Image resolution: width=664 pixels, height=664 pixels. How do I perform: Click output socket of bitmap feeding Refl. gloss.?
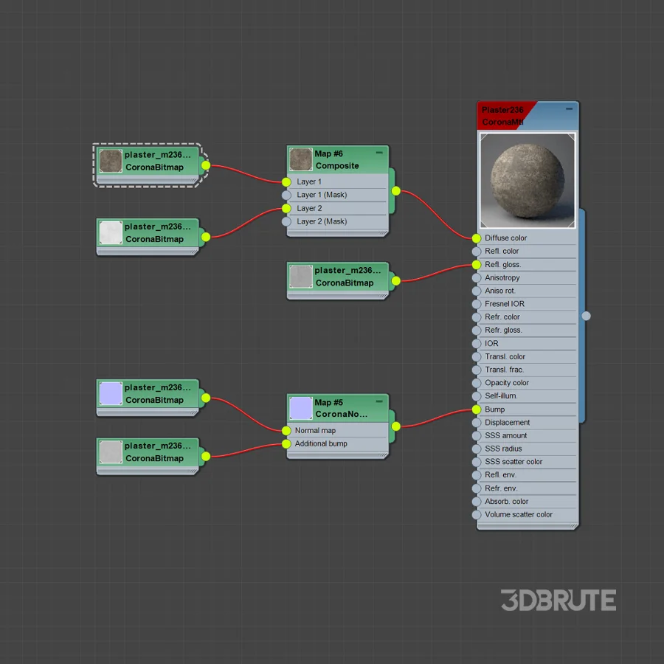coord(396,281)
